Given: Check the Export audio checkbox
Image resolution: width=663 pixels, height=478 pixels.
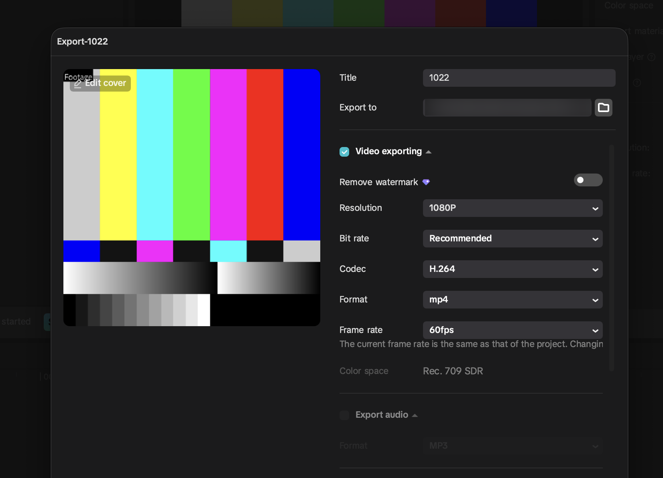Looking at the screenshot, I should pyautogui.click(x=344, y=415).
